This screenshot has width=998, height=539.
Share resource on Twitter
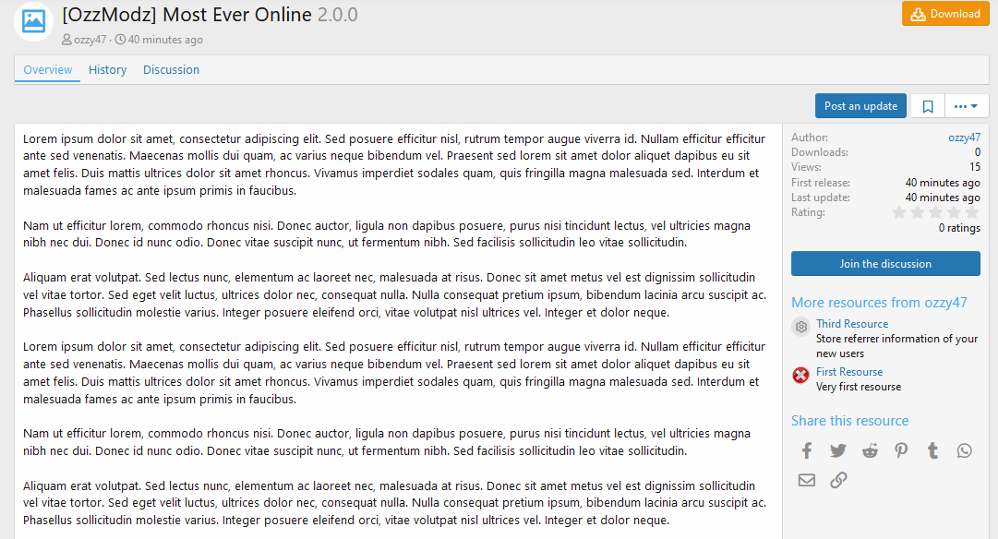[838, 450]
